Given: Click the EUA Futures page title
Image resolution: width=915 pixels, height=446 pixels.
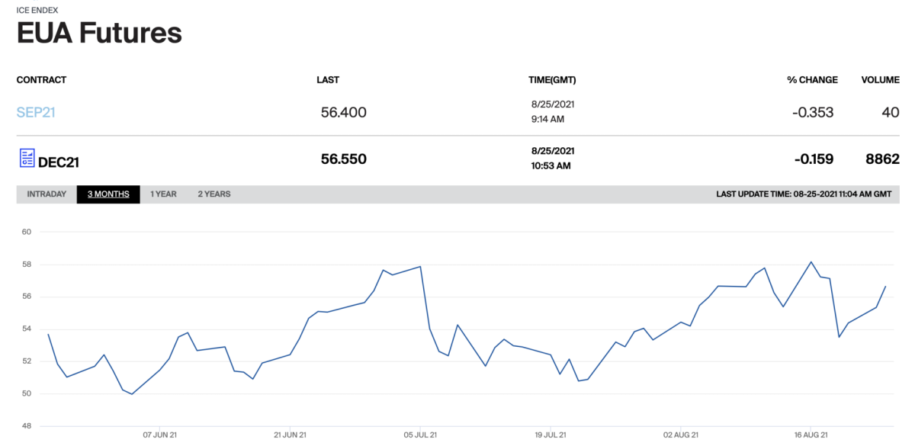Looking at the screenshot, I should (99, 33).
